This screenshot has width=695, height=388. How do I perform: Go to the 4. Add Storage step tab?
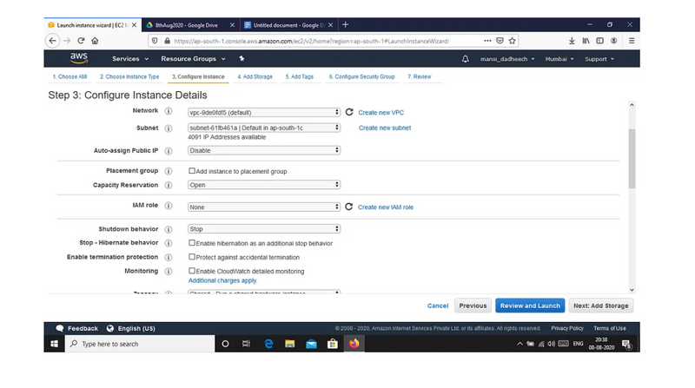coord(256,77)
